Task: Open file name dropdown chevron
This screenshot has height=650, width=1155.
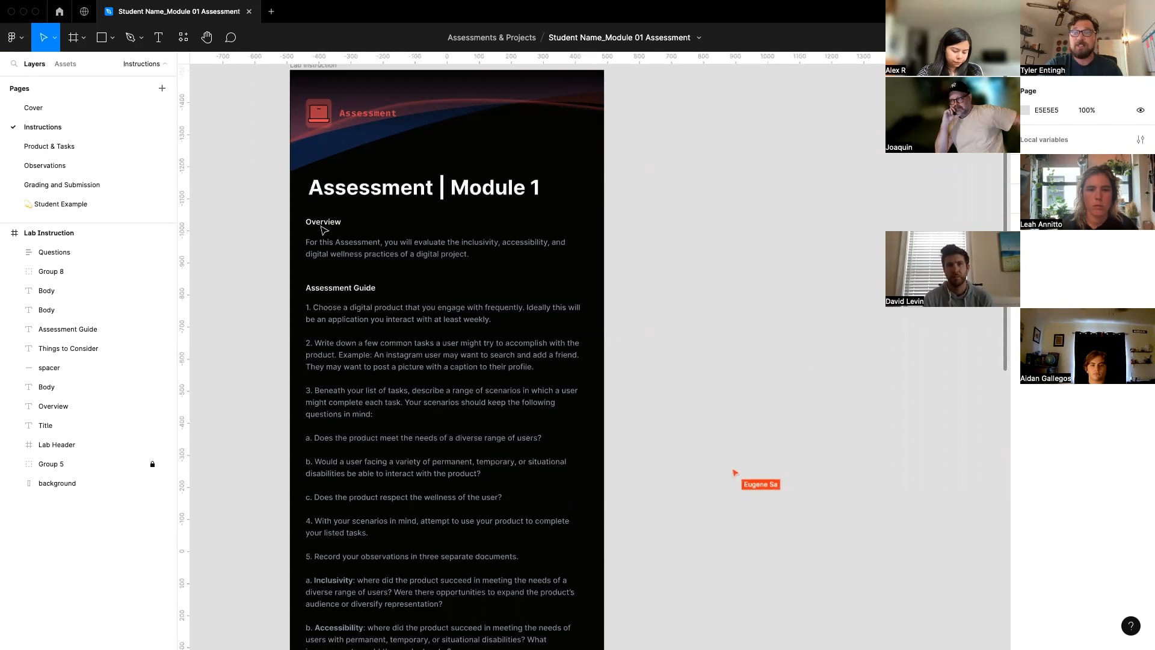Action: click(x=699, y=37)
